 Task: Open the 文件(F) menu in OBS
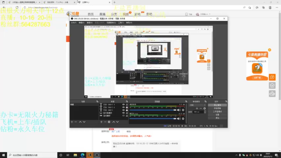(73, 23)
